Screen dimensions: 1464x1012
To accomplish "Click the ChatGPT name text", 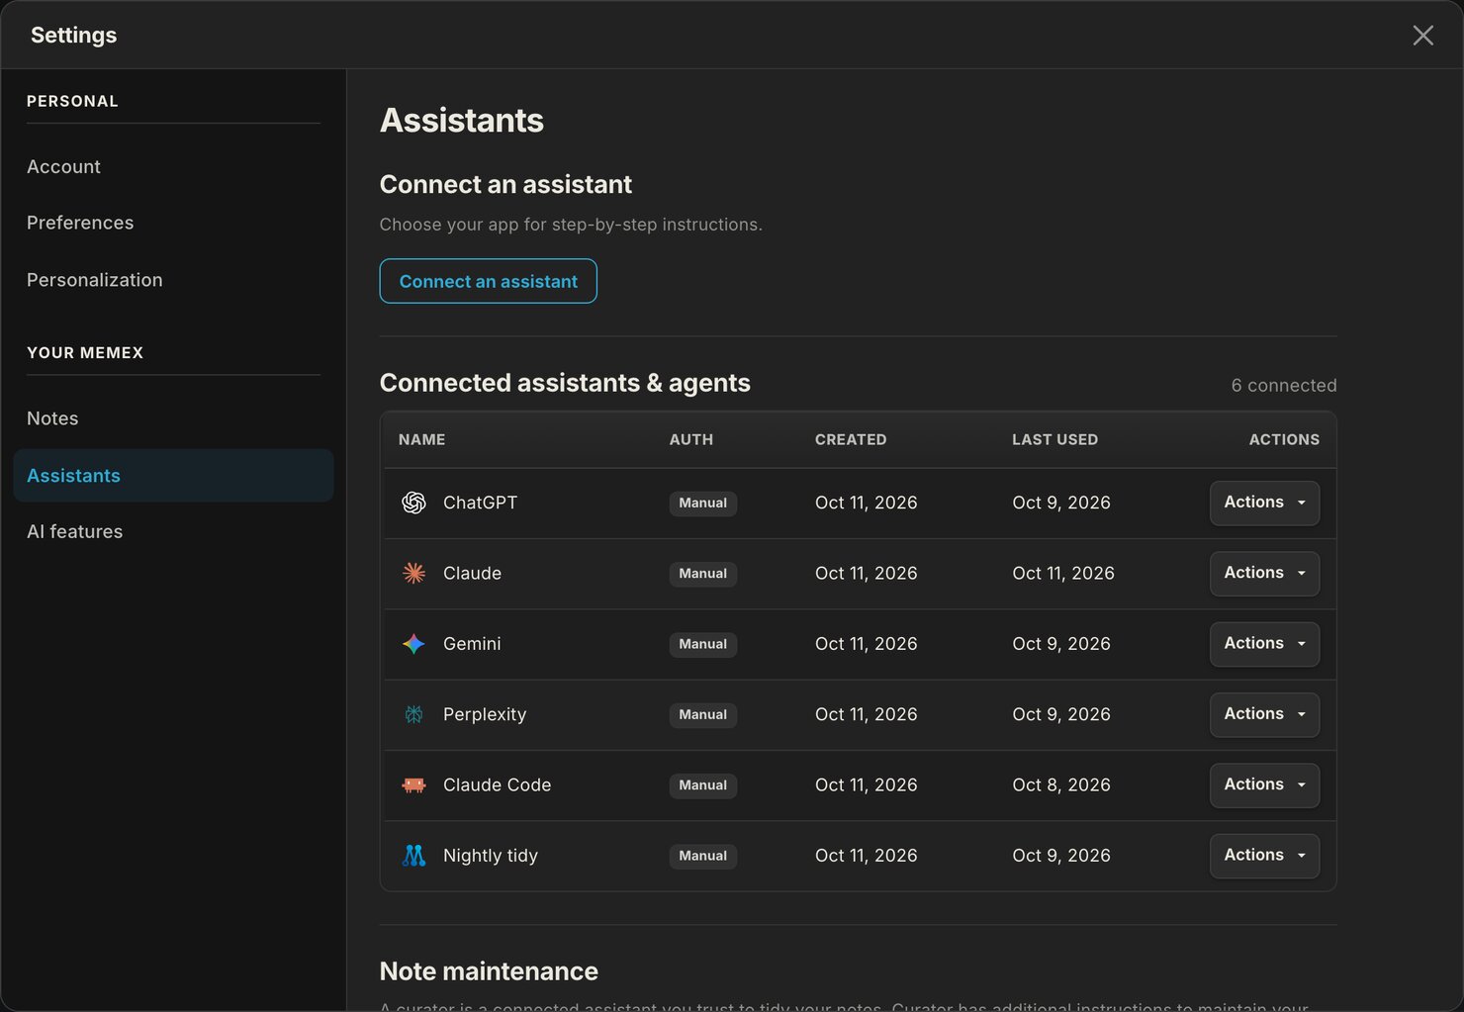I will 480,503.
